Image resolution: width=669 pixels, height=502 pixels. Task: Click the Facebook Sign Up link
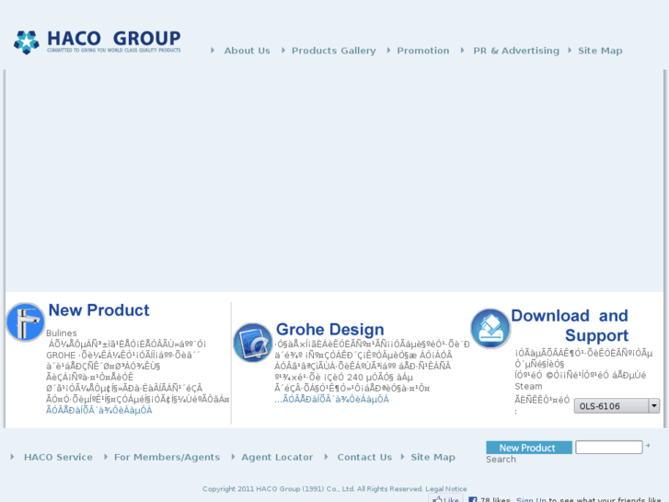(x=531, y=499)
